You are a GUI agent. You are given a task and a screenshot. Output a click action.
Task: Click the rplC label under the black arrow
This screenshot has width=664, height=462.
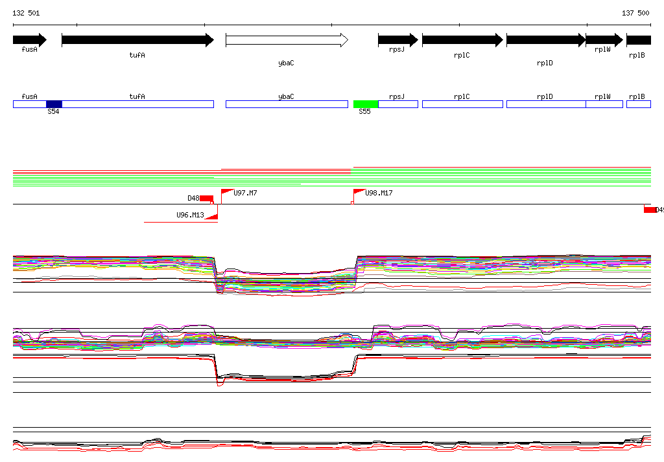point(462,55)
